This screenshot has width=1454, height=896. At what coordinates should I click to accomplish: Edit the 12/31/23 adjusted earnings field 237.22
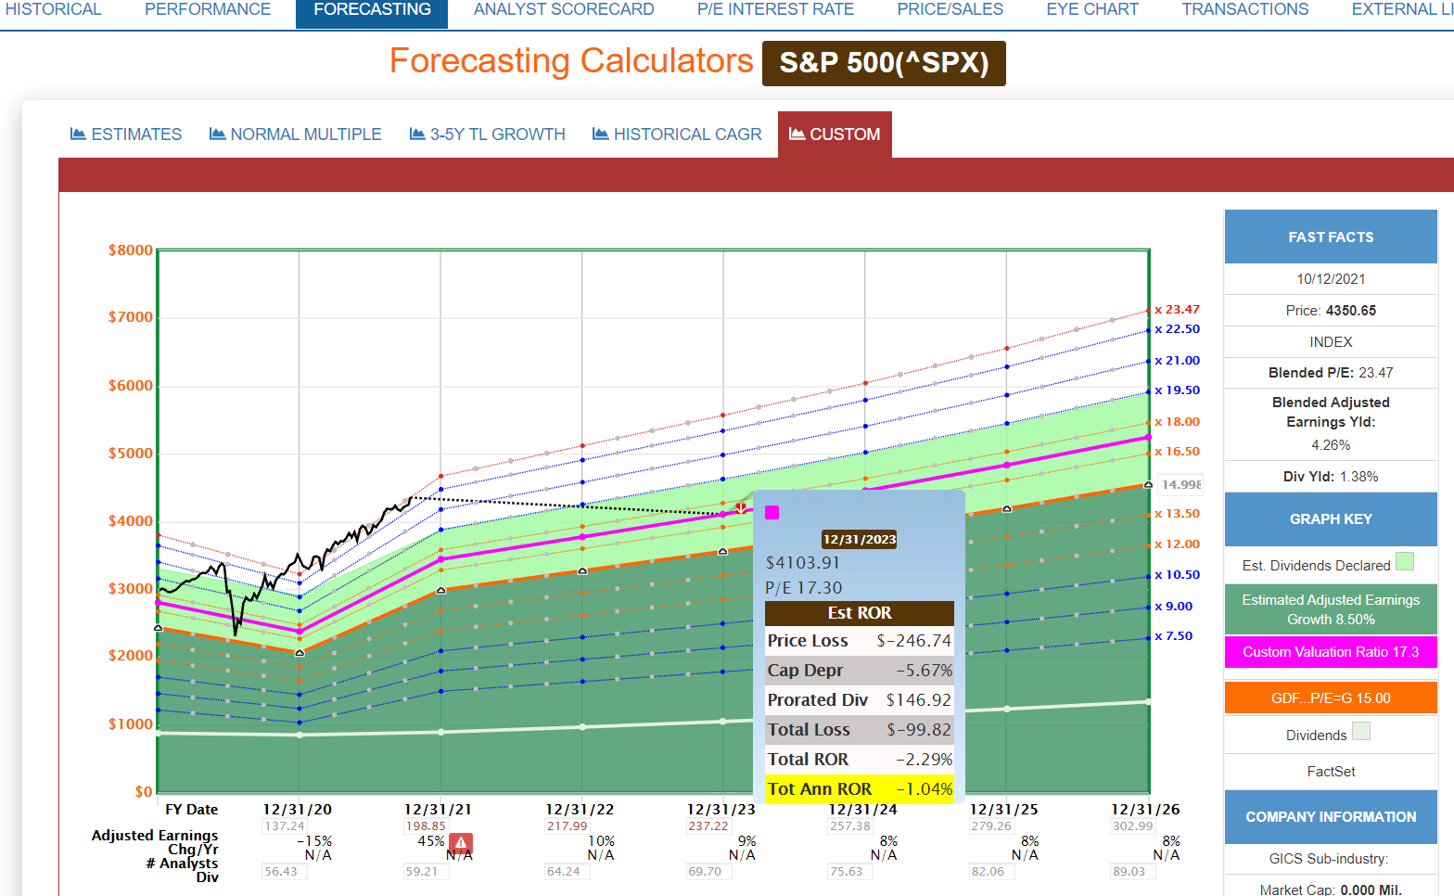[708, 826]
